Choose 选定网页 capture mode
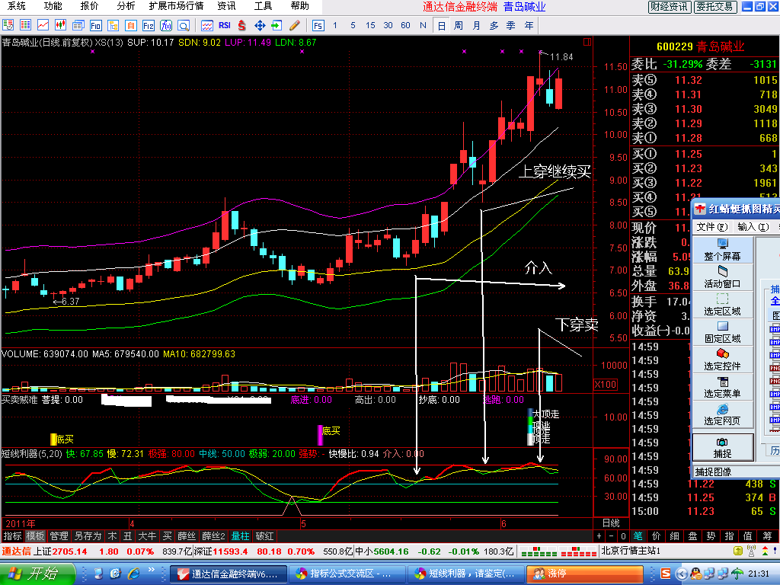The width and height of the screenshot is (780, 585). pyautogui.click(x=722, y=414)
